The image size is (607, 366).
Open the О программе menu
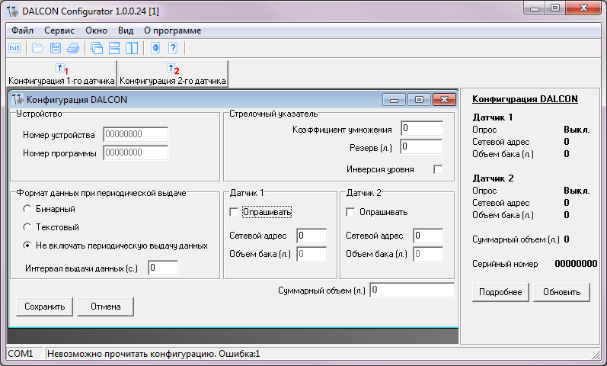[173, 30]
